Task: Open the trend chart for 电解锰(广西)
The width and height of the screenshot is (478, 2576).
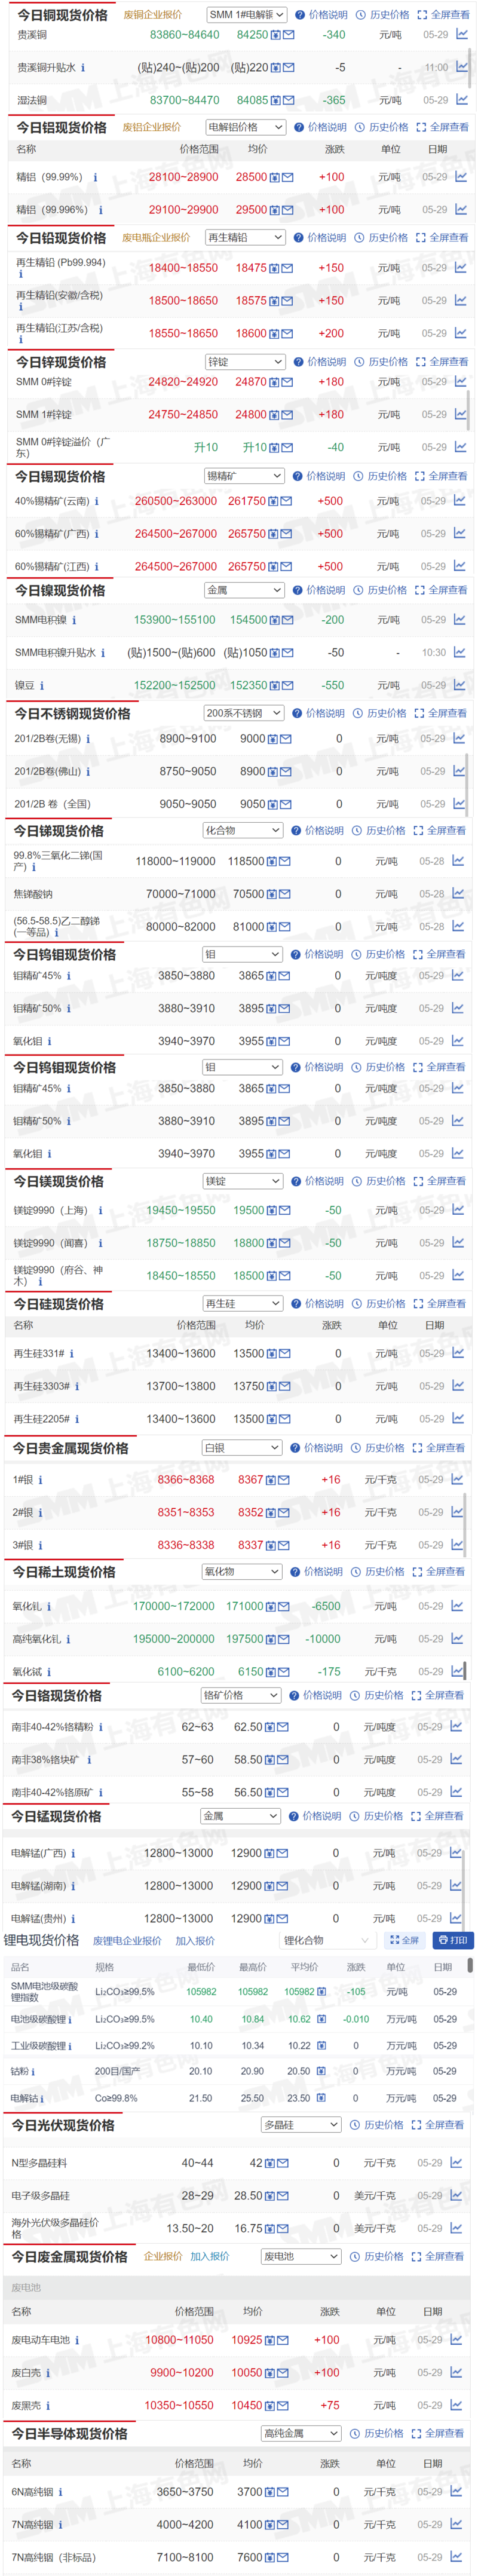Action: click(456, 1852)
